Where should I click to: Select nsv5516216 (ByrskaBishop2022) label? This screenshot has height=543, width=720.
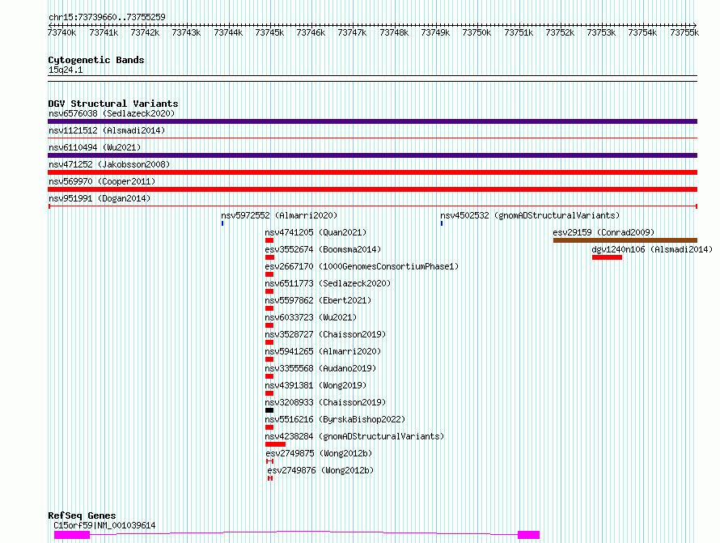click(335, 419)
